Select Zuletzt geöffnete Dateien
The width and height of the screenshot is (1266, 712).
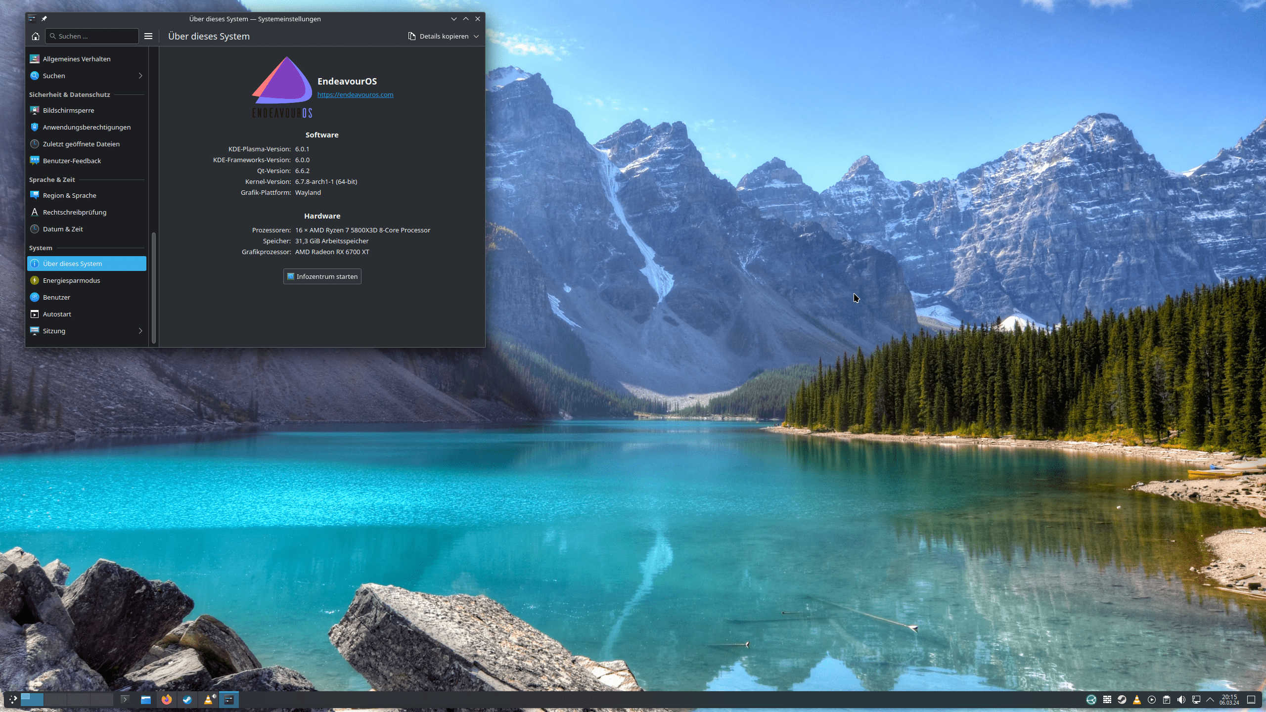tap(87, 144)
